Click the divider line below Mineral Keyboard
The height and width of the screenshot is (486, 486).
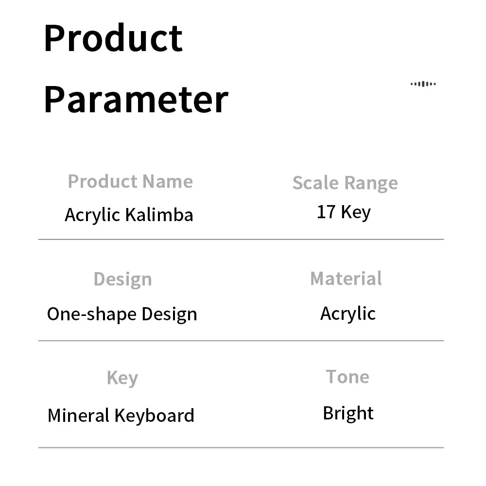[x=241, y=448]
